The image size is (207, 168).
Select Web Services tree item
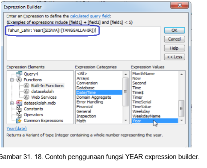44,97
